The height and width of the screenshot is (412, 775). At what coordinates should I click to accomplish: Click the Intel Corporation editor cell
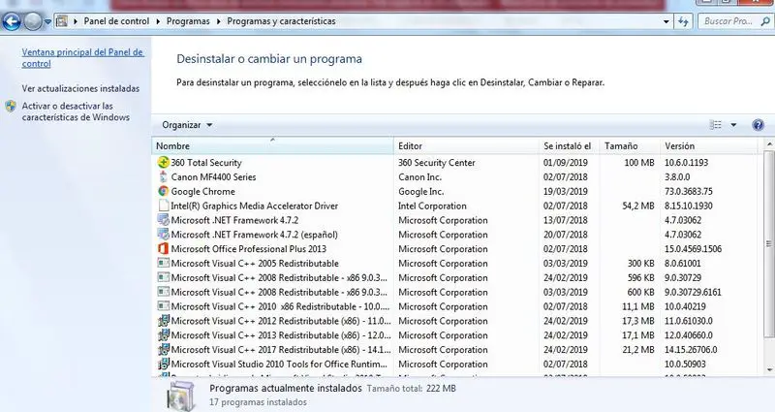click(432, 206)
